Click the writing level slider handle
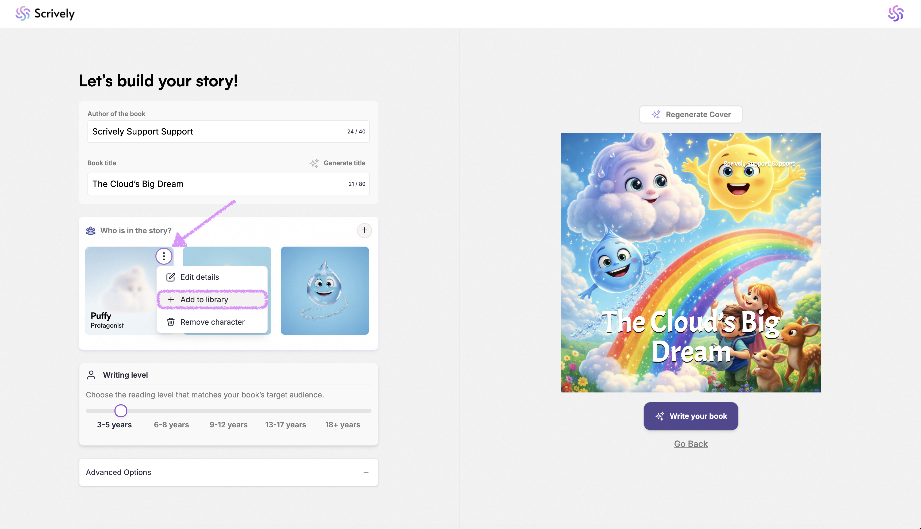The height and width of the screenshot is (529, 921). click(x=121, y=411)
